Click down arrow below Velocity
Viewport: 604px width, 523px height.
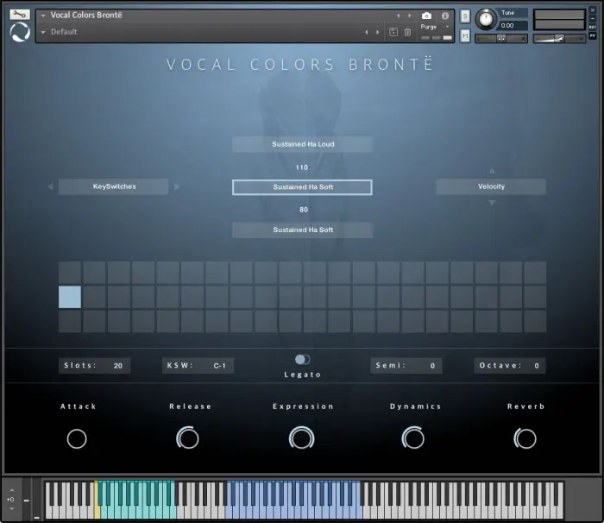click(x=492, y=203)
